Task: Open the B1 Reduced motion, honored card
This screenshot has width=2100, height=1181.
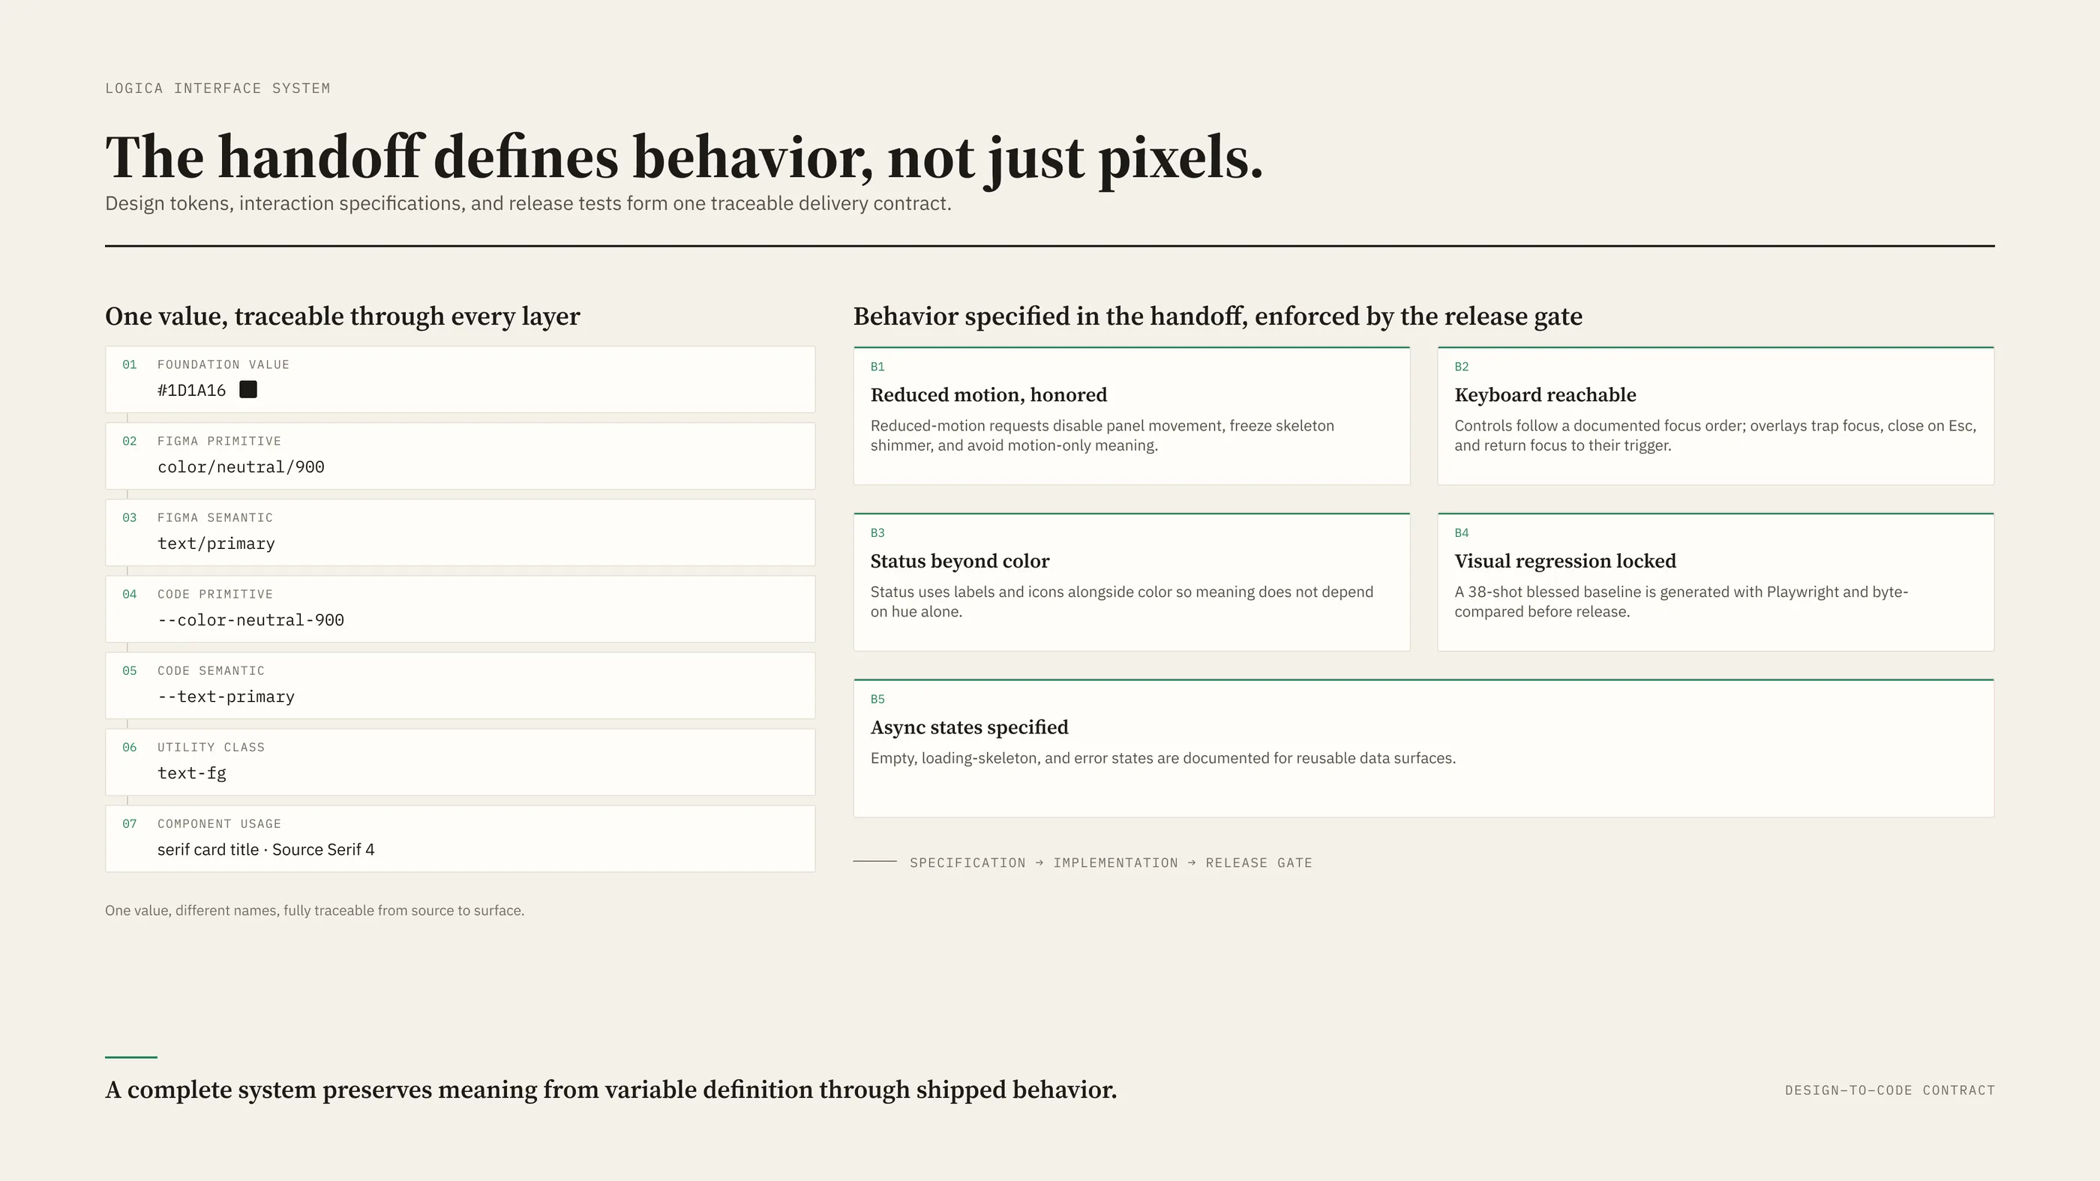Action: pyautogui.click(x=1132, y=415)
